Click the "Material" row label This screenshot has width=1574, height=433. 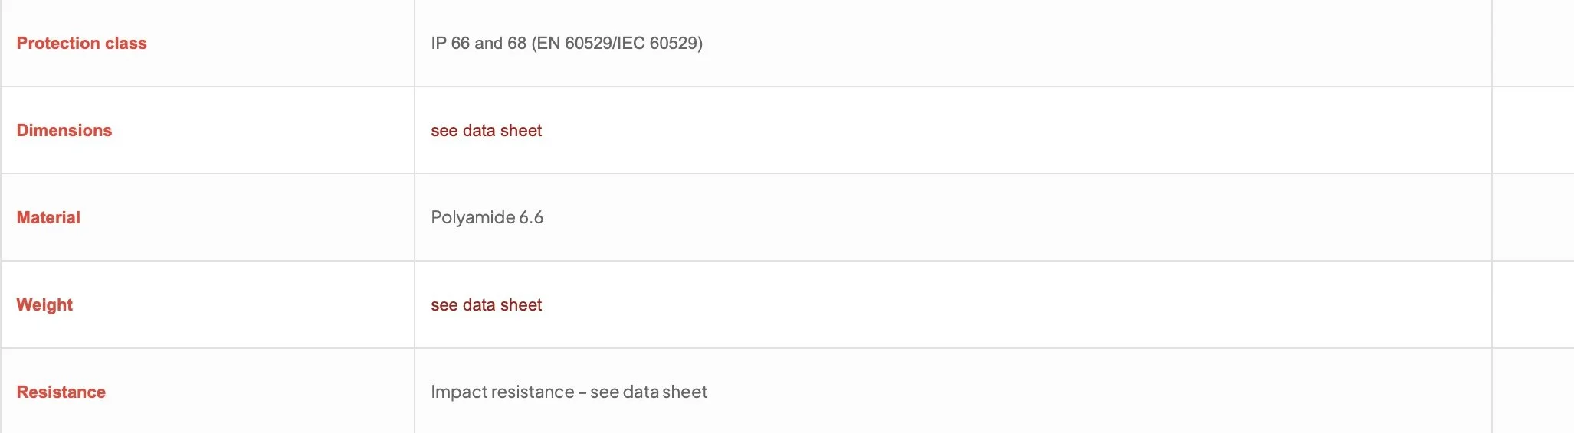pyautogui.click(x=48, y=218)
